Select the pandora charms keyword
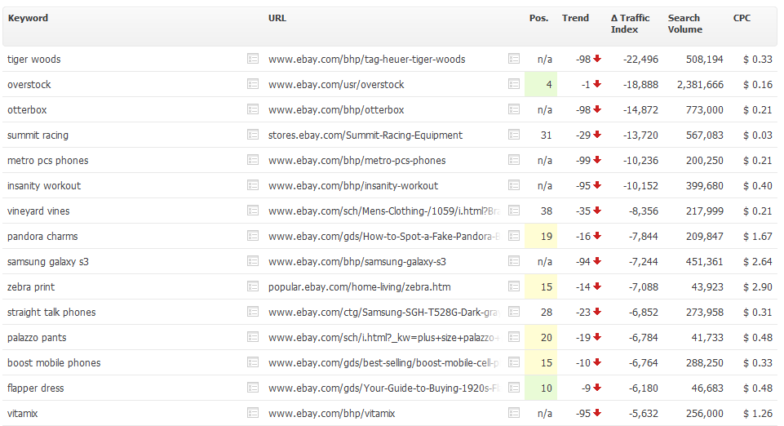 click(x=42, y=236)
